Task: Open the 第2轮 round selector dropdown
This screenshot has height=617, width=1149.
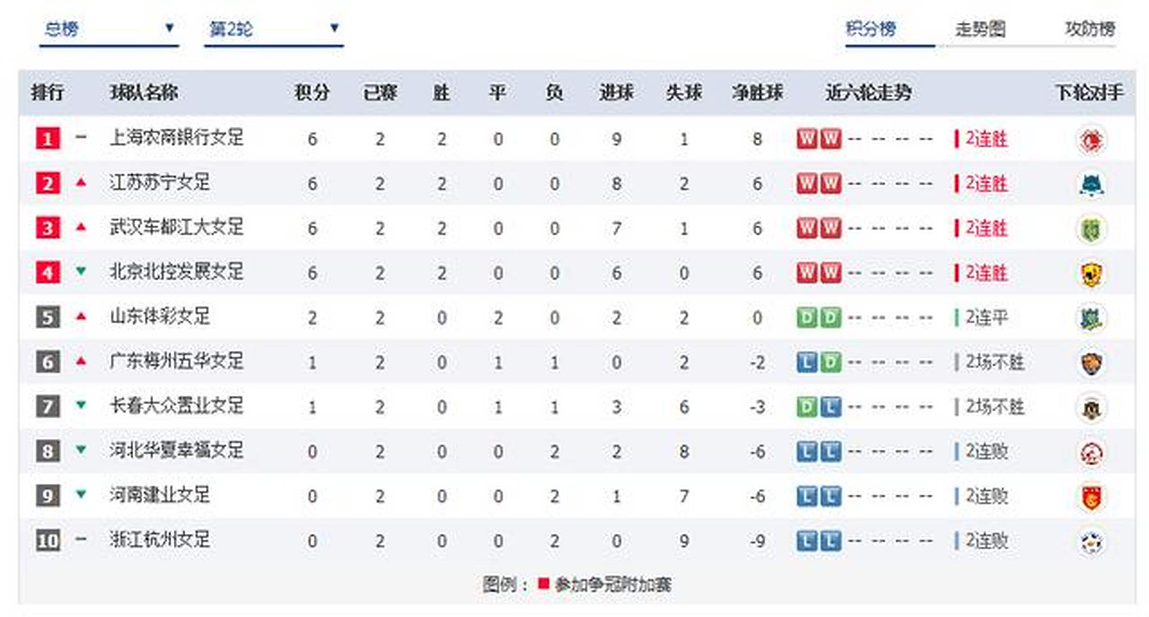Action: click(x=273, y=29)
